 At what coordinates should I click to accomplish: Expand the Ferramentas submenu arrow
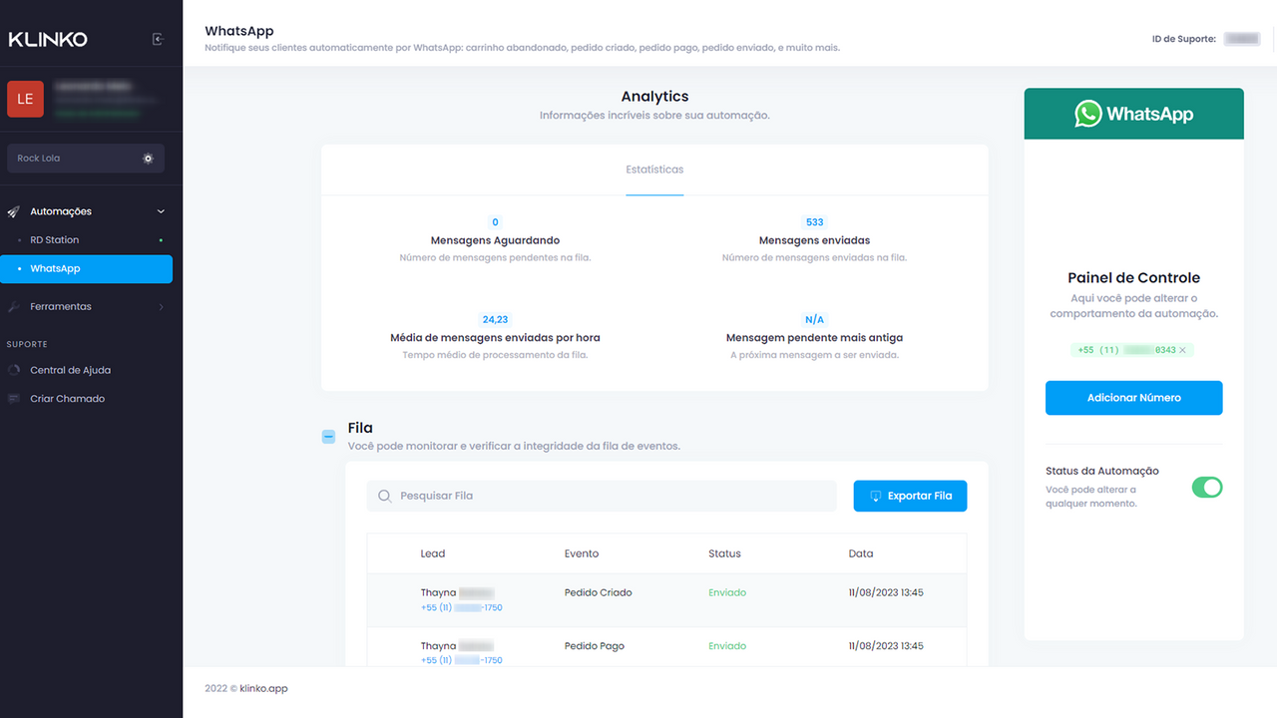tap(161, 307)
